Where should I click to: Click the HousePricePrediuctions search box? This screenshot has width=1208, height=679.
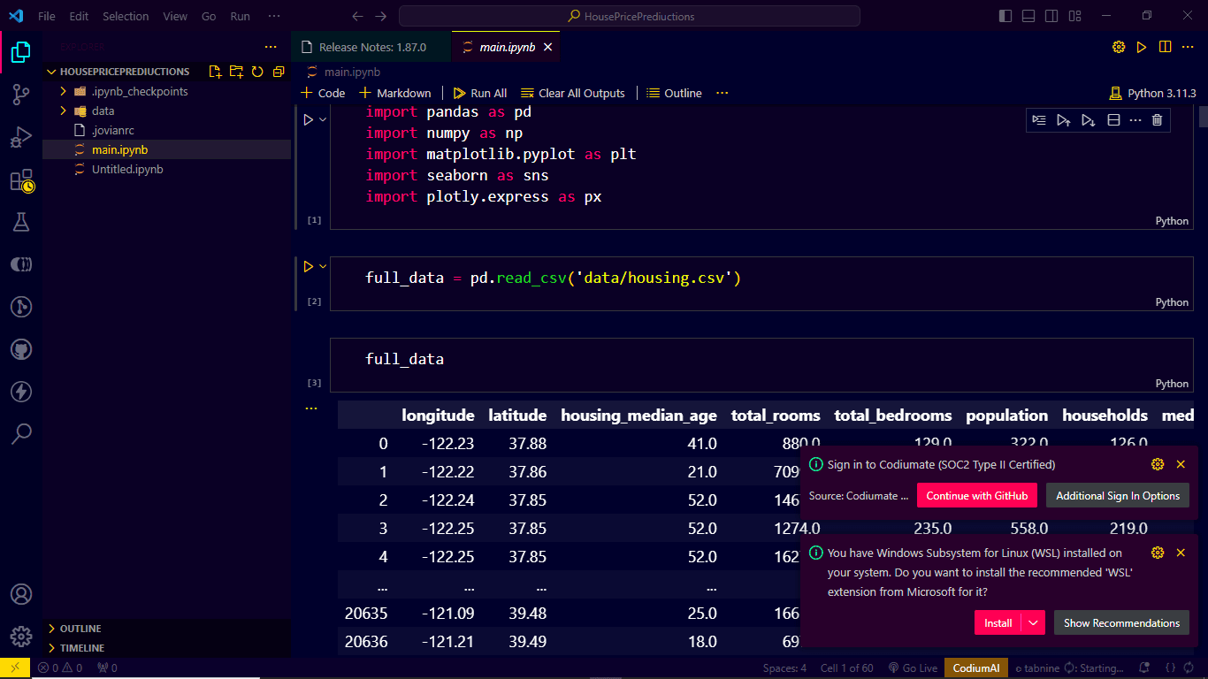pyautogui.click(x=629, y=16)
